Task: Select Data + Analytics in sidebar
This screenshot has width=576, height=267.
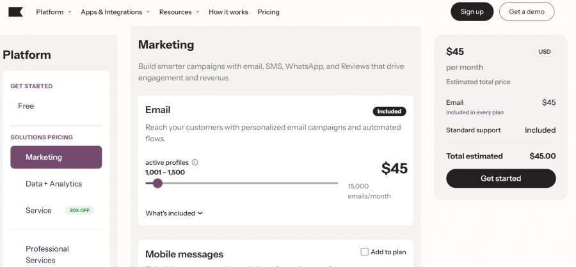Action: [x=54, y=184]
